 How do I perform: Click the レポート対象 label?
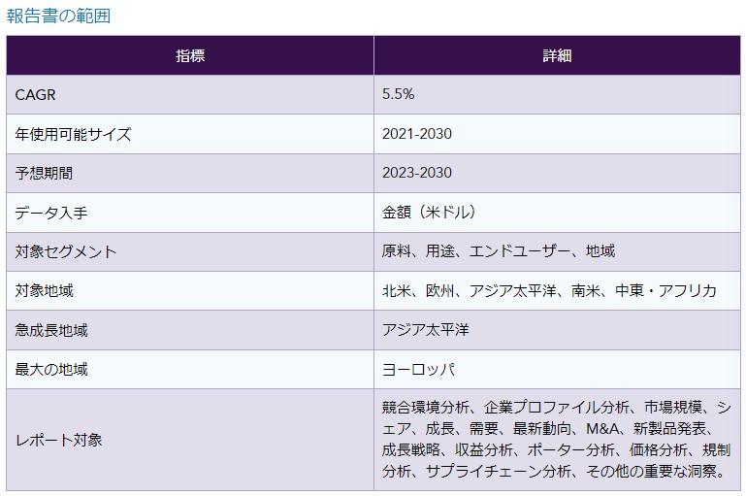coord(58,440)
